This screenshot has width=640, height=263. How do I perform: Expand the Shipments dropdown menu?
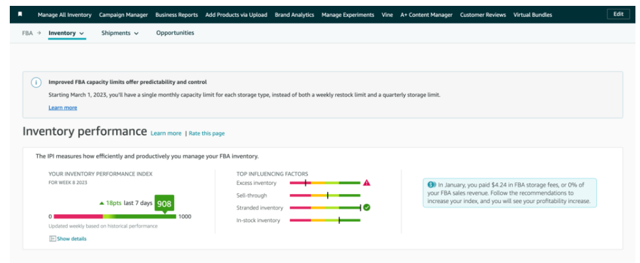coord(120,33)
